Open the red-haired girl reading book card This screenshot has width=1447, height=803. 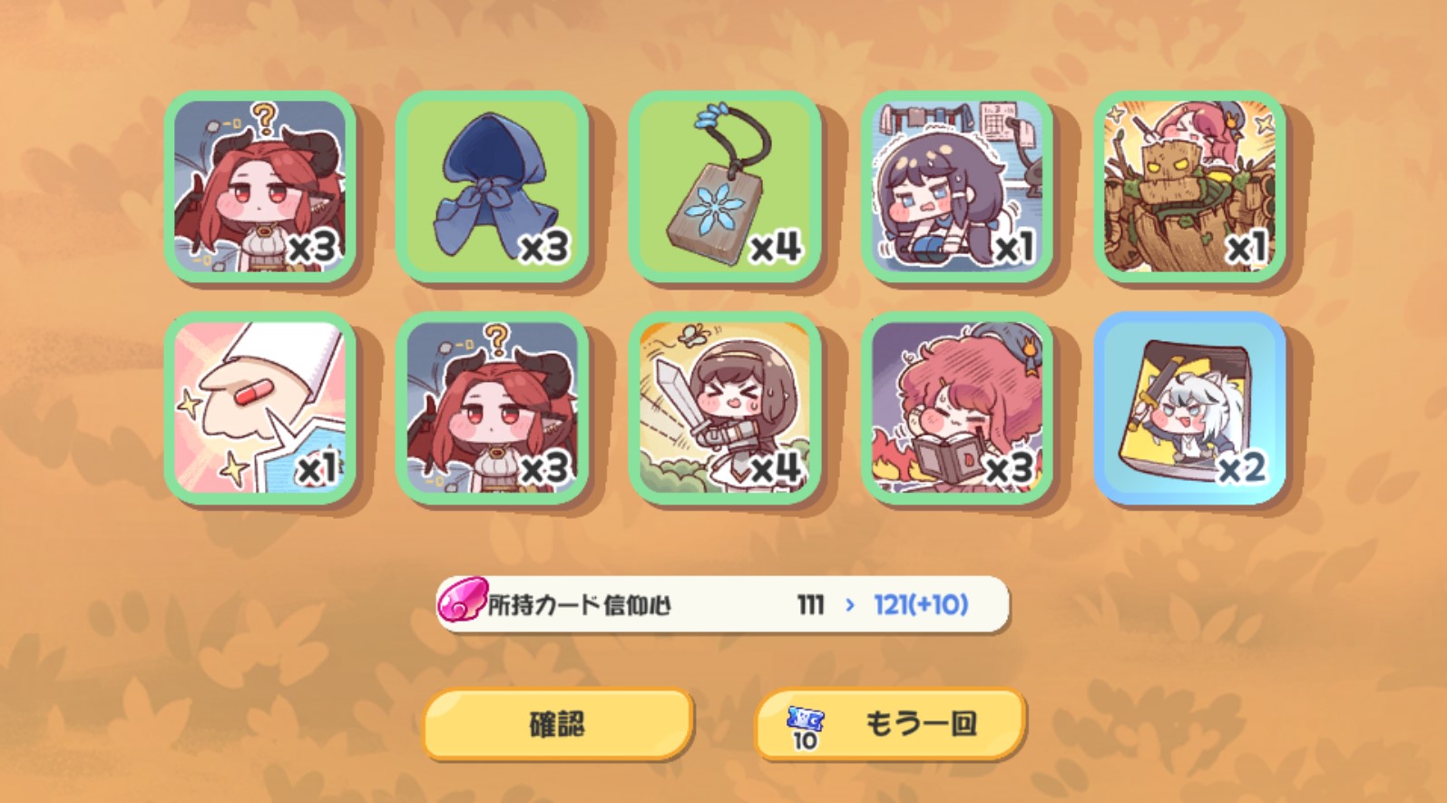pyautogui.click(x=957, y=408)
